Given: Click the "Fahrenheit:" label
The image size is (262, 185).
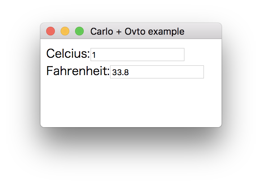Looking at the screenshot, I should 78,72.
